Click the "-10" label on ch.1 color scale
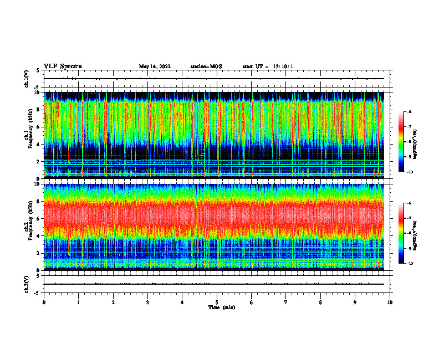 [x=410, y=172]
